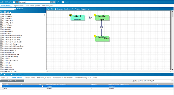This screenshot has height=95, width=174.
Task: Click the JobNum cell in the JobHead field column
Action: 69,88
